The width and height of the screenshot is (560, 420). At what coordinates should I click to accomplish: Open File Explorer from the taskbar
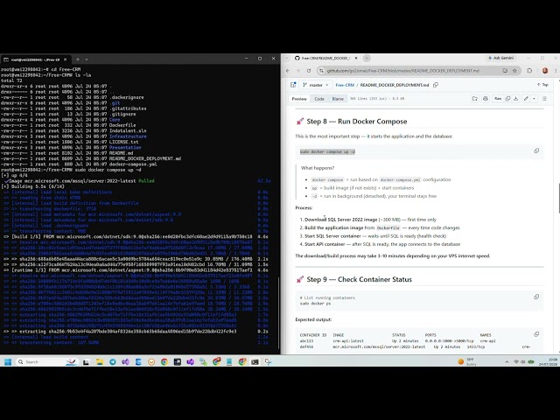(99, 361)
